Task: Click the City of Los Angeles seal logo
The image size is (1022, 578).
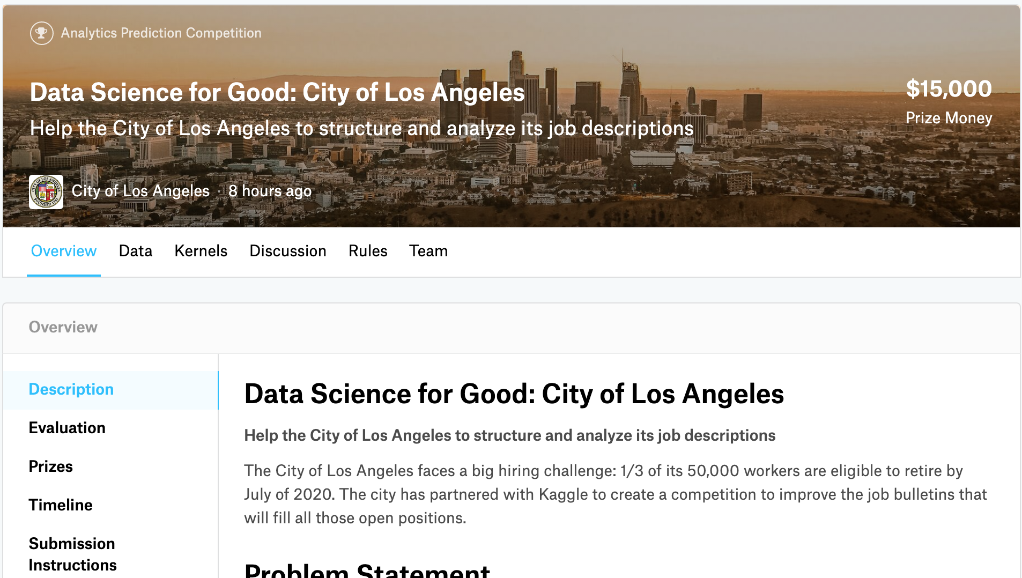Action: (46, 191)
